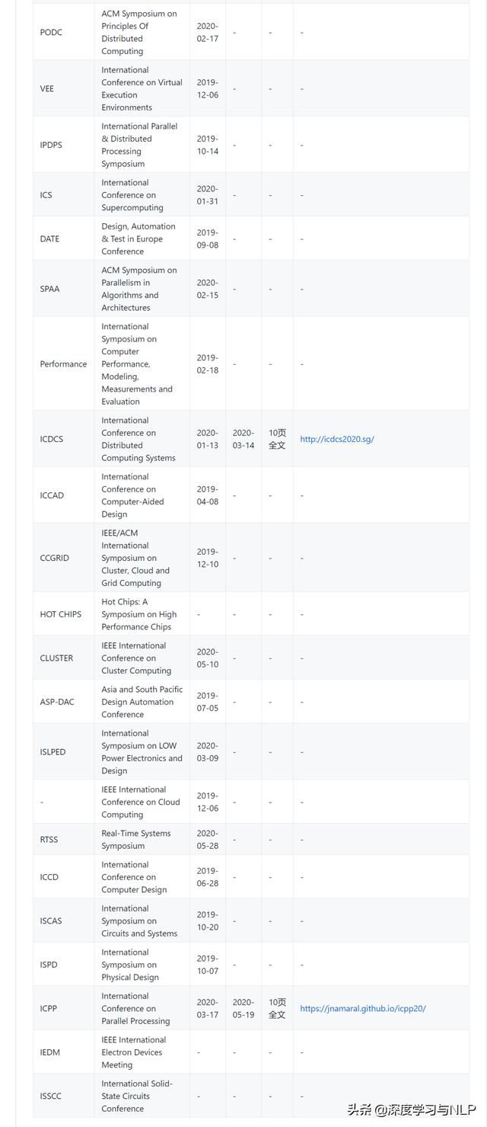Select the VEE conference abbreviation
487x1127 pixels.
(x=47, y=88)
